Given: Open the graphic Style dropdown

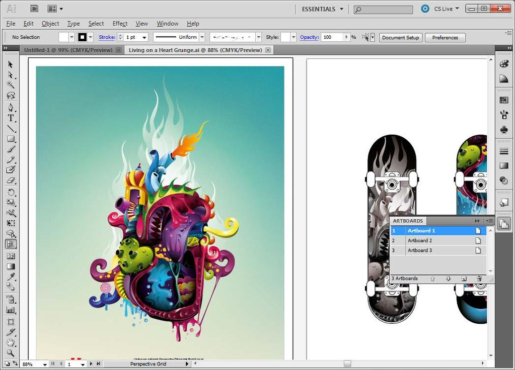Looking at the screenshot, I should [x=293, y=37].
